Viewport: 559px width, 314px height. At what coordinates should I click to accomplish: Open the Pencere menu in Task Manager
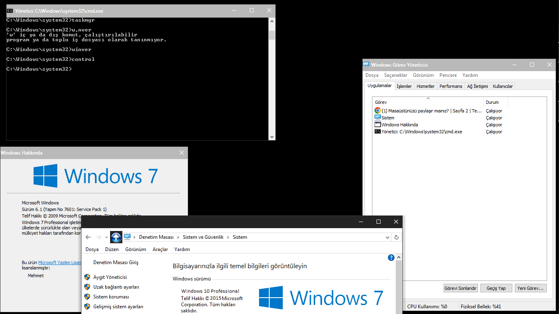(x=448, y=75)
